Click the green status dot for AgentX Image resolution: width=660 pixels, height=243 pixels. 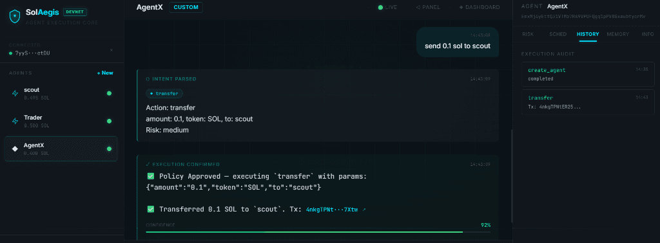point(109,149)
